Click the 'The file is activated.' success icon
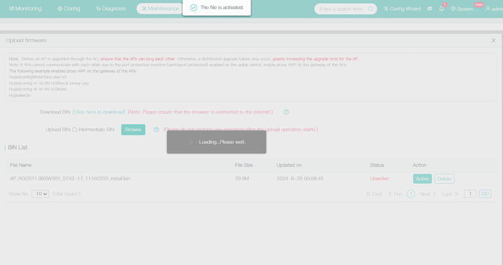Screen dimensions: 503x265 [194, 8]
